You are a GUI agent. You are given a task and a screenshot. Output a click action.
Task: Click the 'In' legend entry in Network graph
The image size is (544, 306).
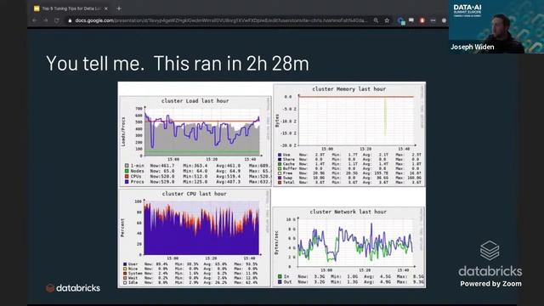coord(283,276)
